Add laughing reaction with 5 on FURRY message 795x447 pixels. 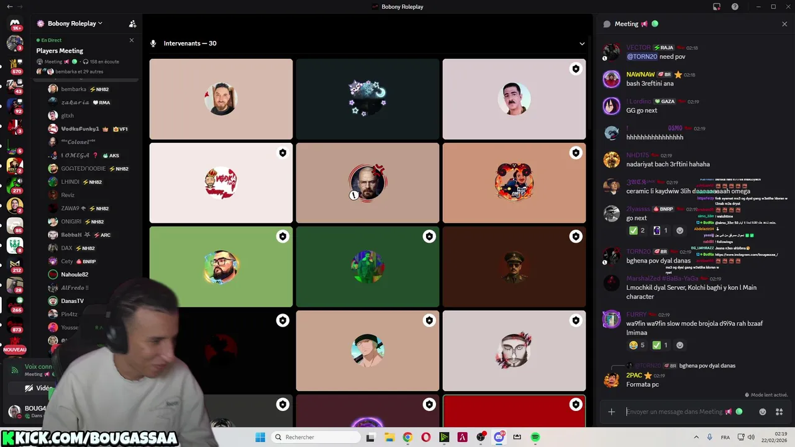[637, 345]
